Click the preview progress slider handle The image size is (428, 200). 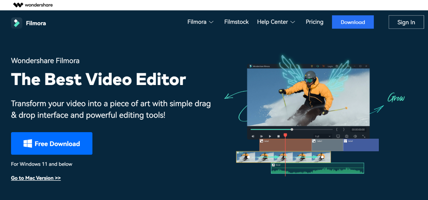click(292, 129)
